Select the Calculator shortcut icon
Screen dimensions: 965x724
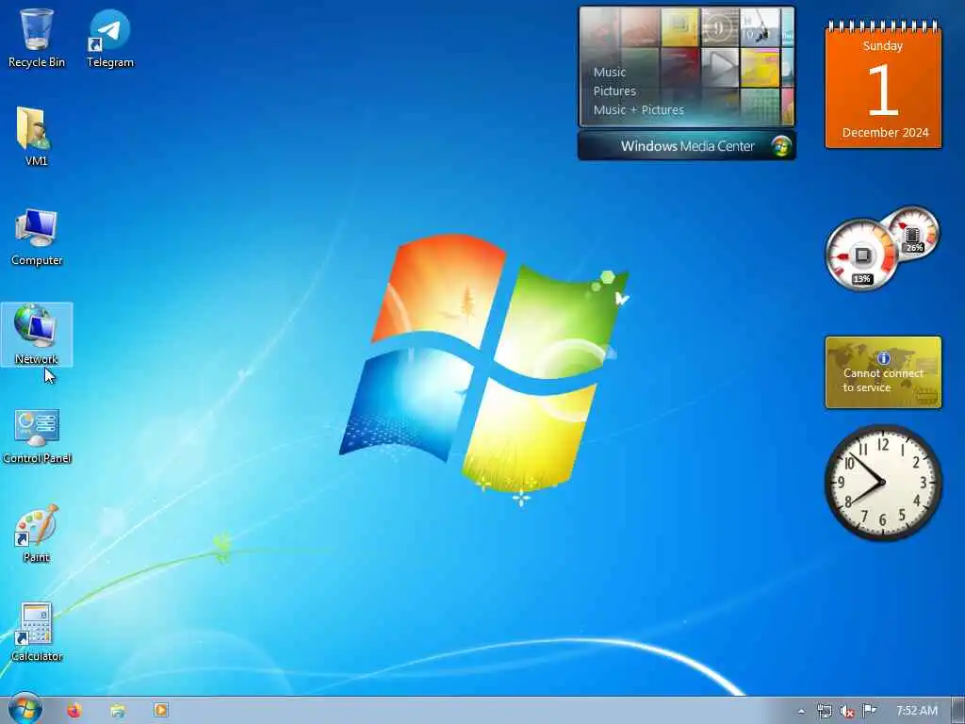(x=37, y=633)
